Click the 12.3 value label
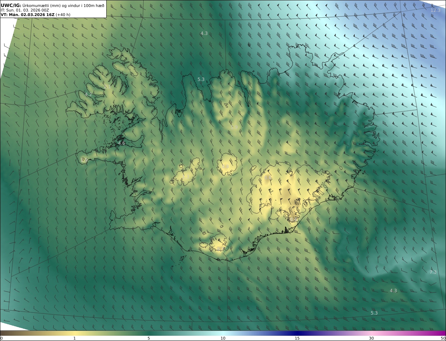 436,10
